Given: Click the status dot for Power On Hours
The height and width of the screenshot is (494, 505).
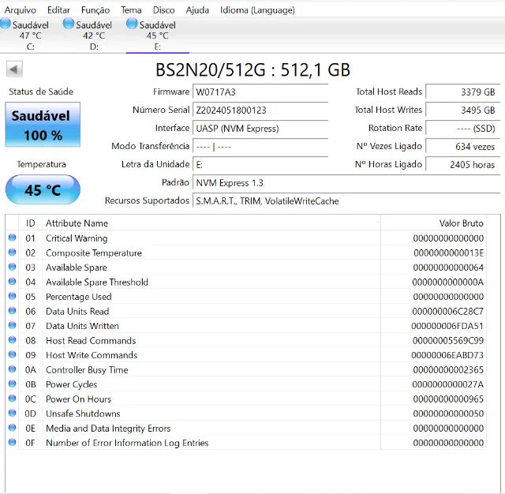Looking at the screenshot, I should 13,399.
